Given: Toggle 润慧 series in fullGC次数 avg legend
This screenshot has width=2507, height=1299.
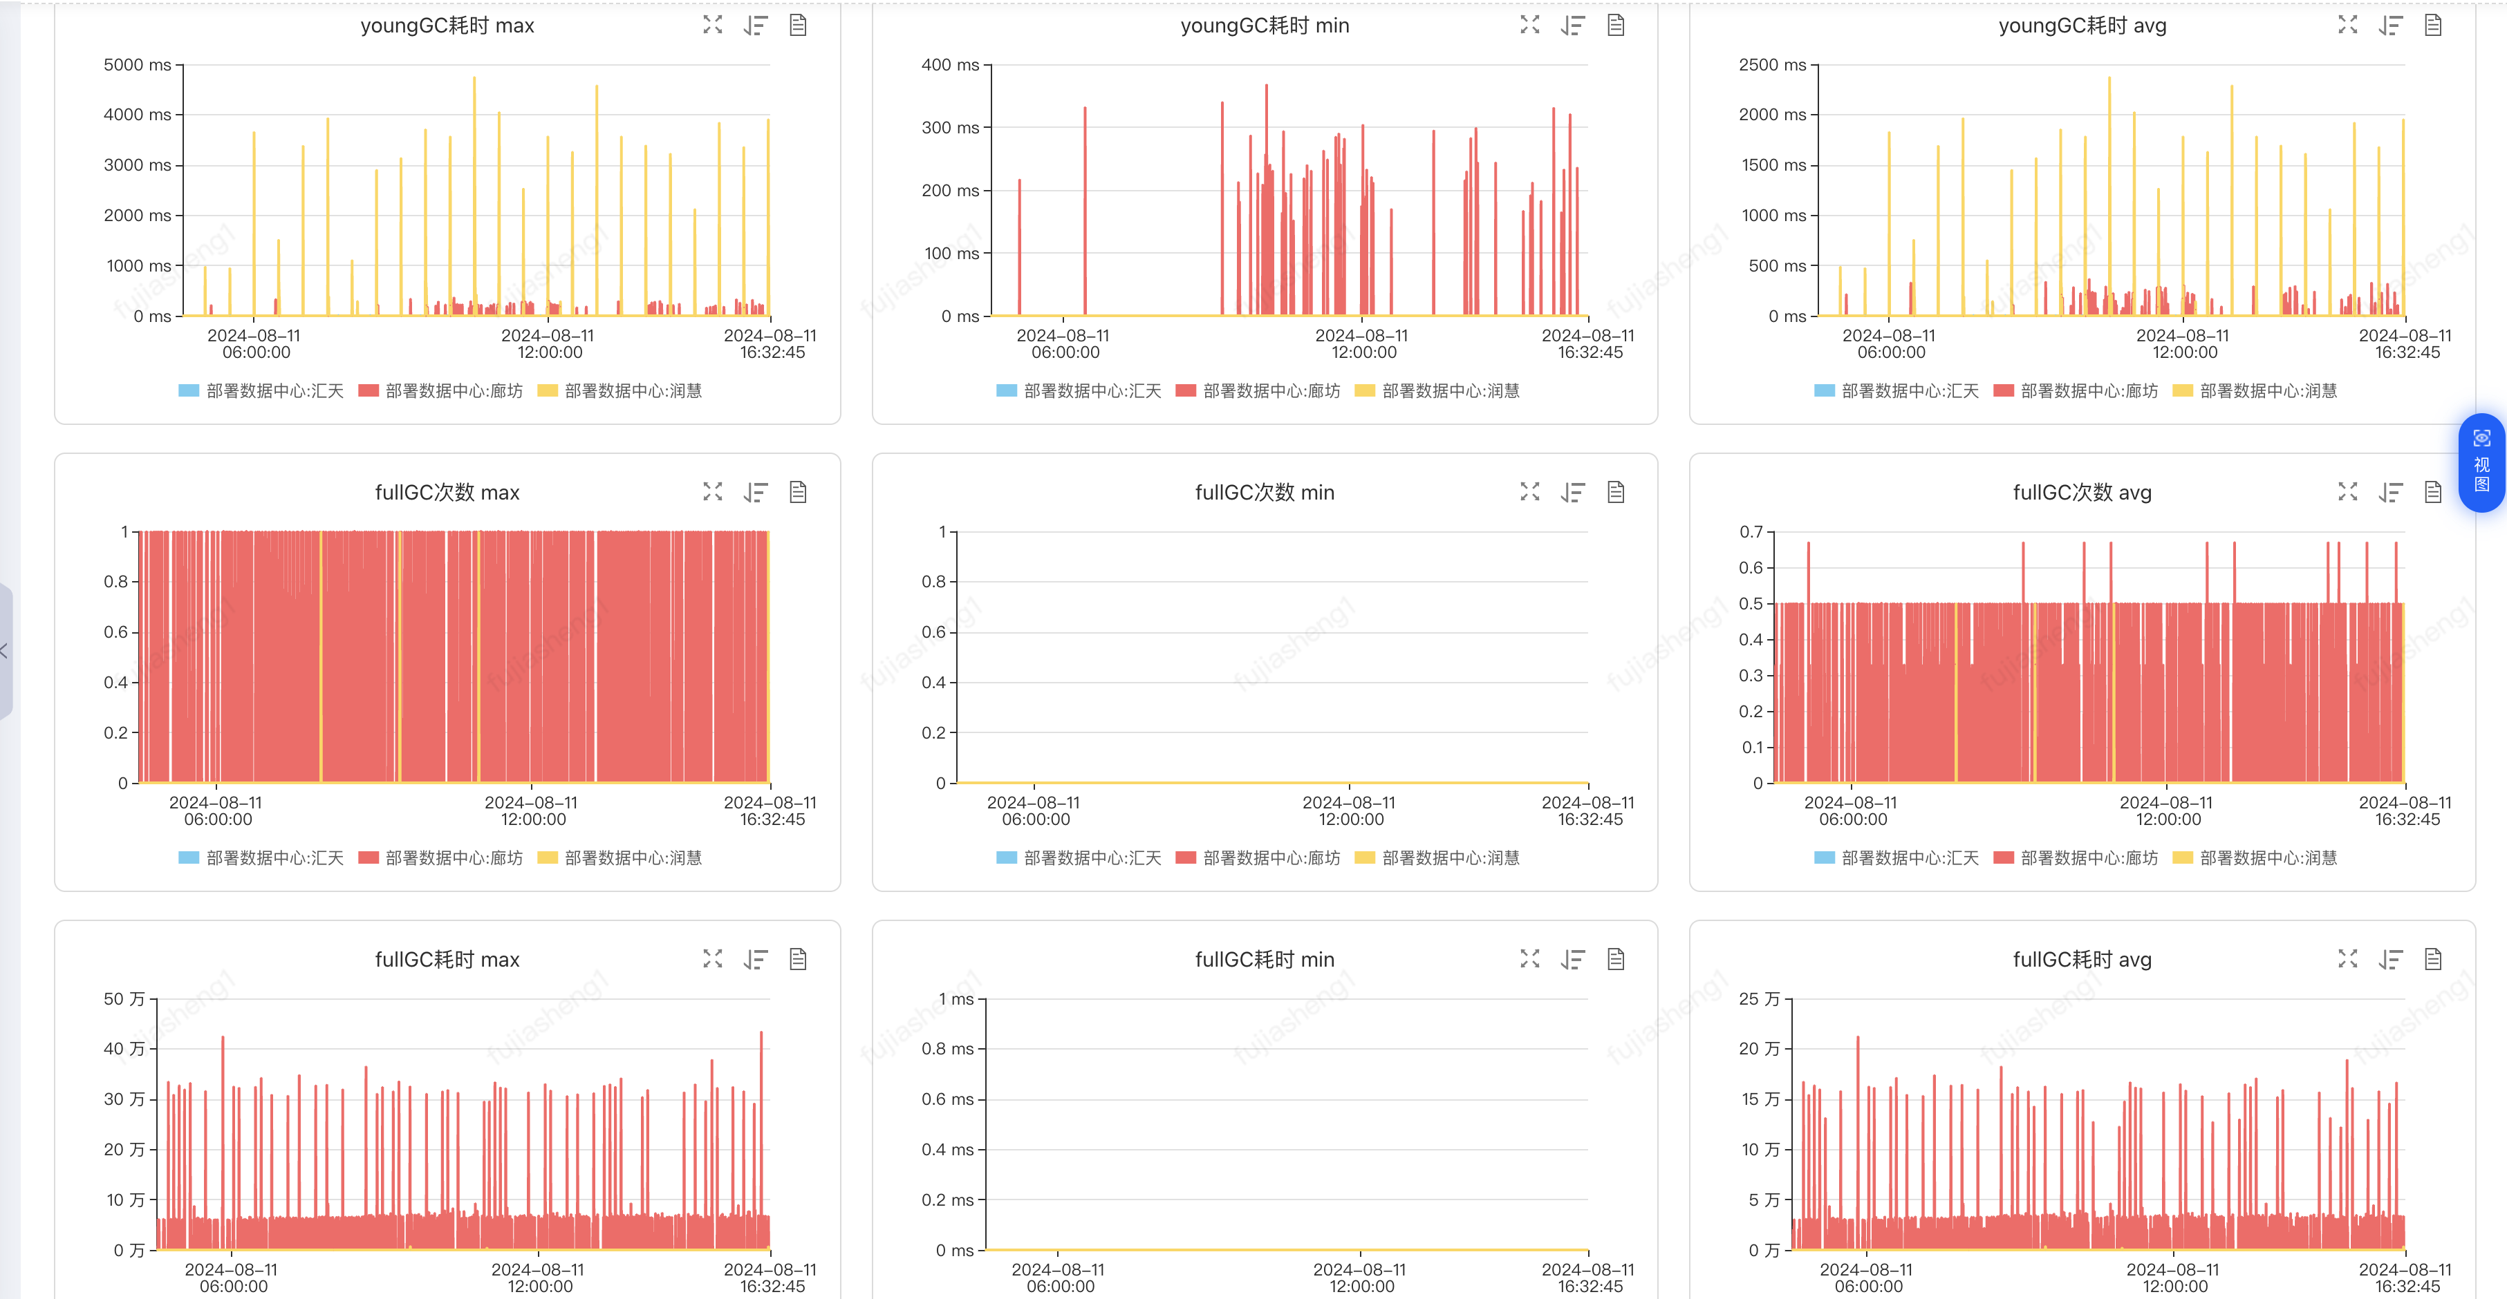Looking at the screenshot, I should click(2268, 857).
